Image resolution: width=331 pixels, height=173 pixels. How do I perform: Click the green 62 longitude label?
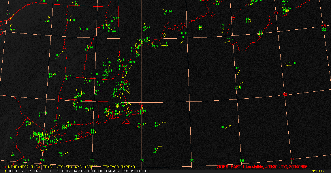point(324,29)
